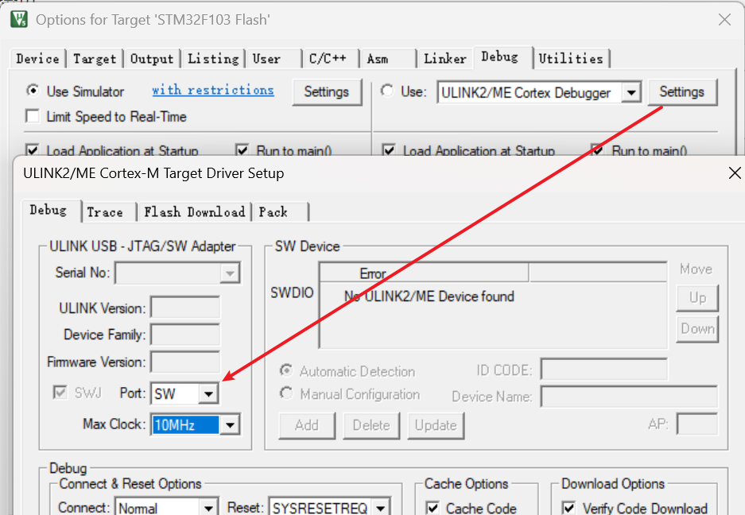Viewport: 745px width, 515px height.
Task: Click the Move Up button
Action: (697, 298)
